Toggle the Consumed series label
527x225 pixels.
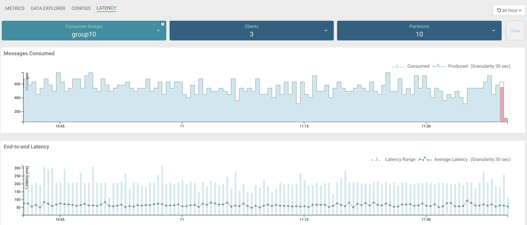click(418, 66)
